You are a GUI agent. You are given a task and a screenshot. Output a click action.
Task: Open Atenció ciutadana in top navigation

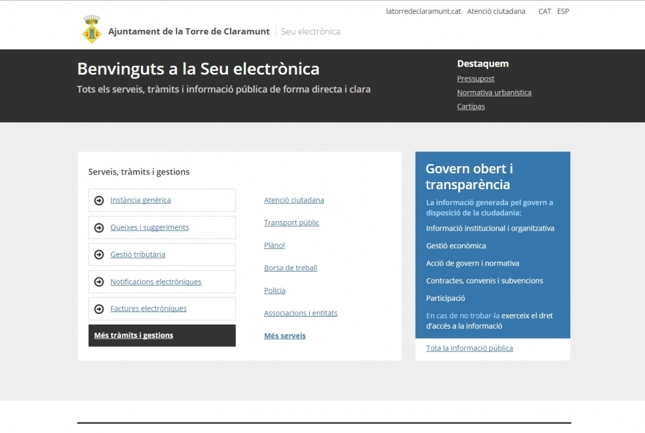click(x=495, y=11)
